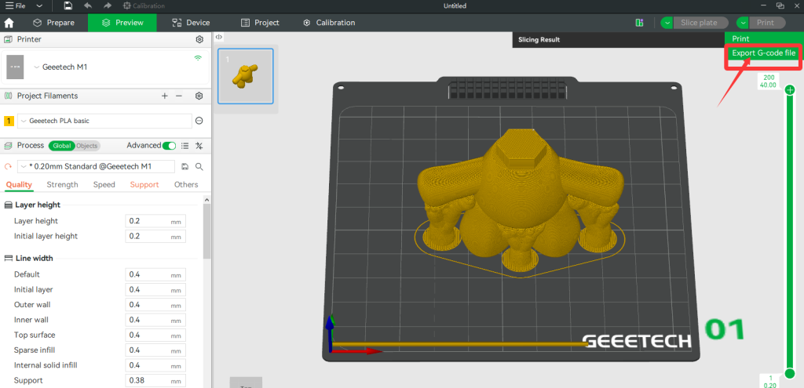Click the edit icon beside Geeetech PLA basic
Viewport: 804px width, 388px height.
pos(199,121)
